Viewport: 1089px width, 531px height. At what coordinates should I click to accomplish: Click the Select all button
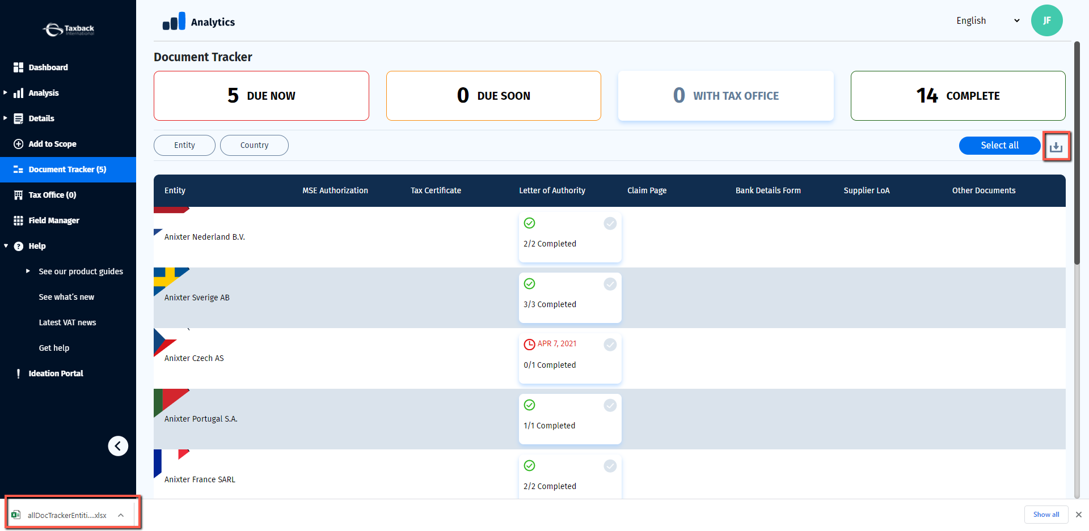point(999,145)
